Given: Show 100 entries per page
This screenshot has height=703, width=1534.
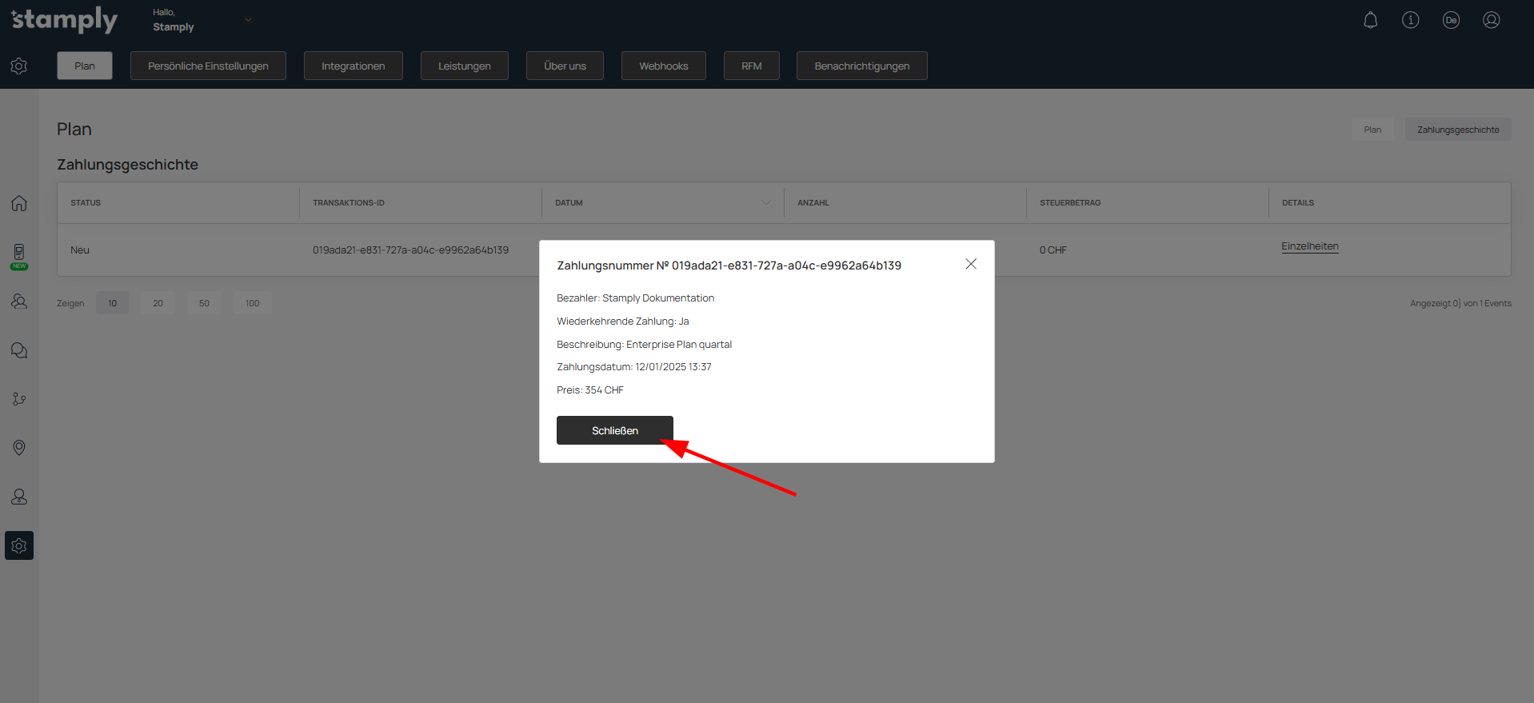Looking at the screenshot, I should coord(252,303).
